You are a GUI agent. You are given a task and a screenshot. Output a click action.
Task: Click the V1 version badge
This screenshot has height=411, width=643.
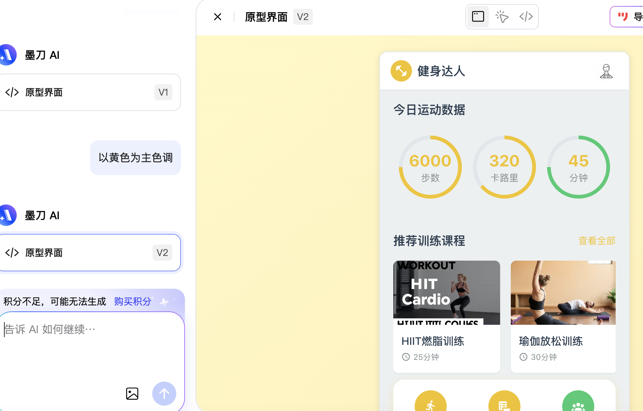point(163,92)
